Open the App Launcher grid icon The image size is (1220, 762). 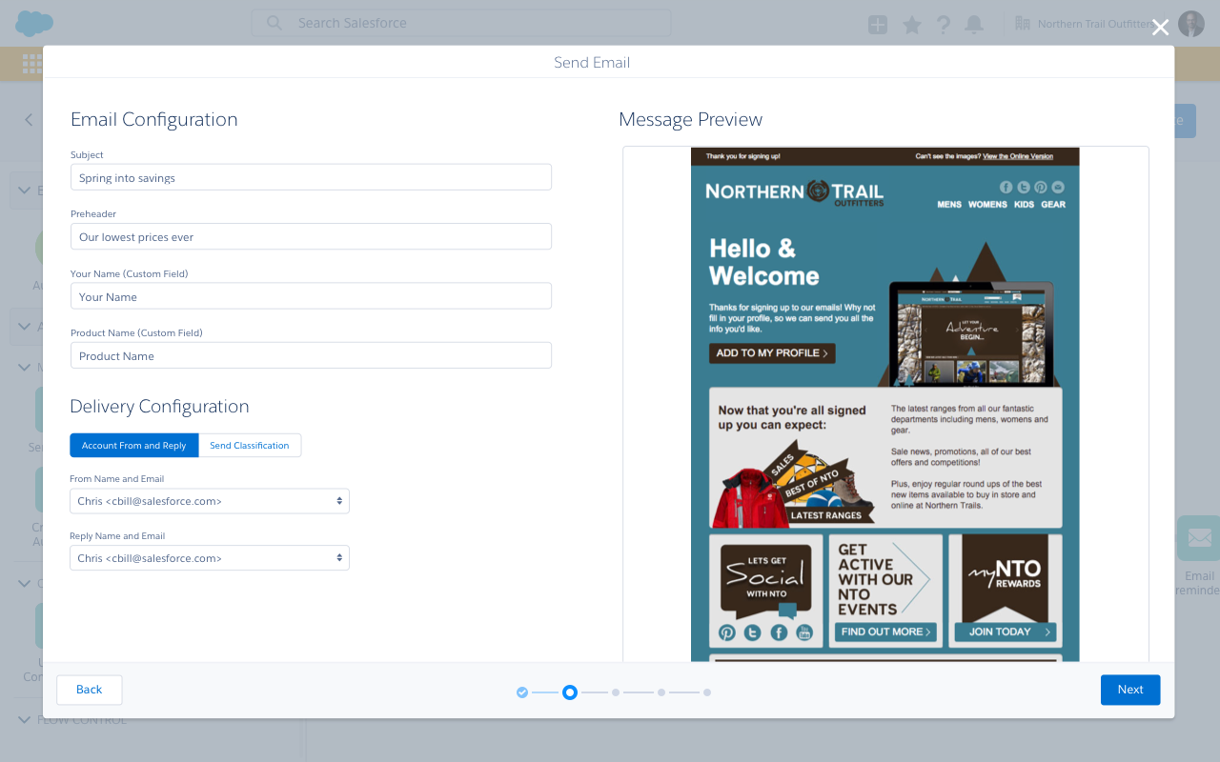[30, 63]
